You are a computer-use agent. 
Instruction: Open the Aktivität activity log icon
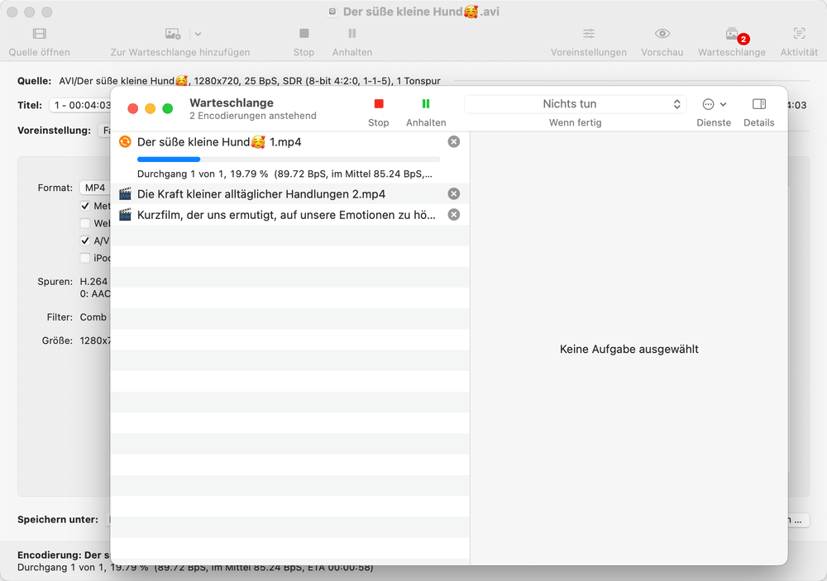pos(799,34)
